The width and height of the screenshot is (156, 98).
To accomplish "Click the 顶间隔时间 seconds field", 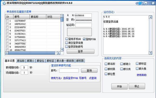I will click(x=24, y=73).
